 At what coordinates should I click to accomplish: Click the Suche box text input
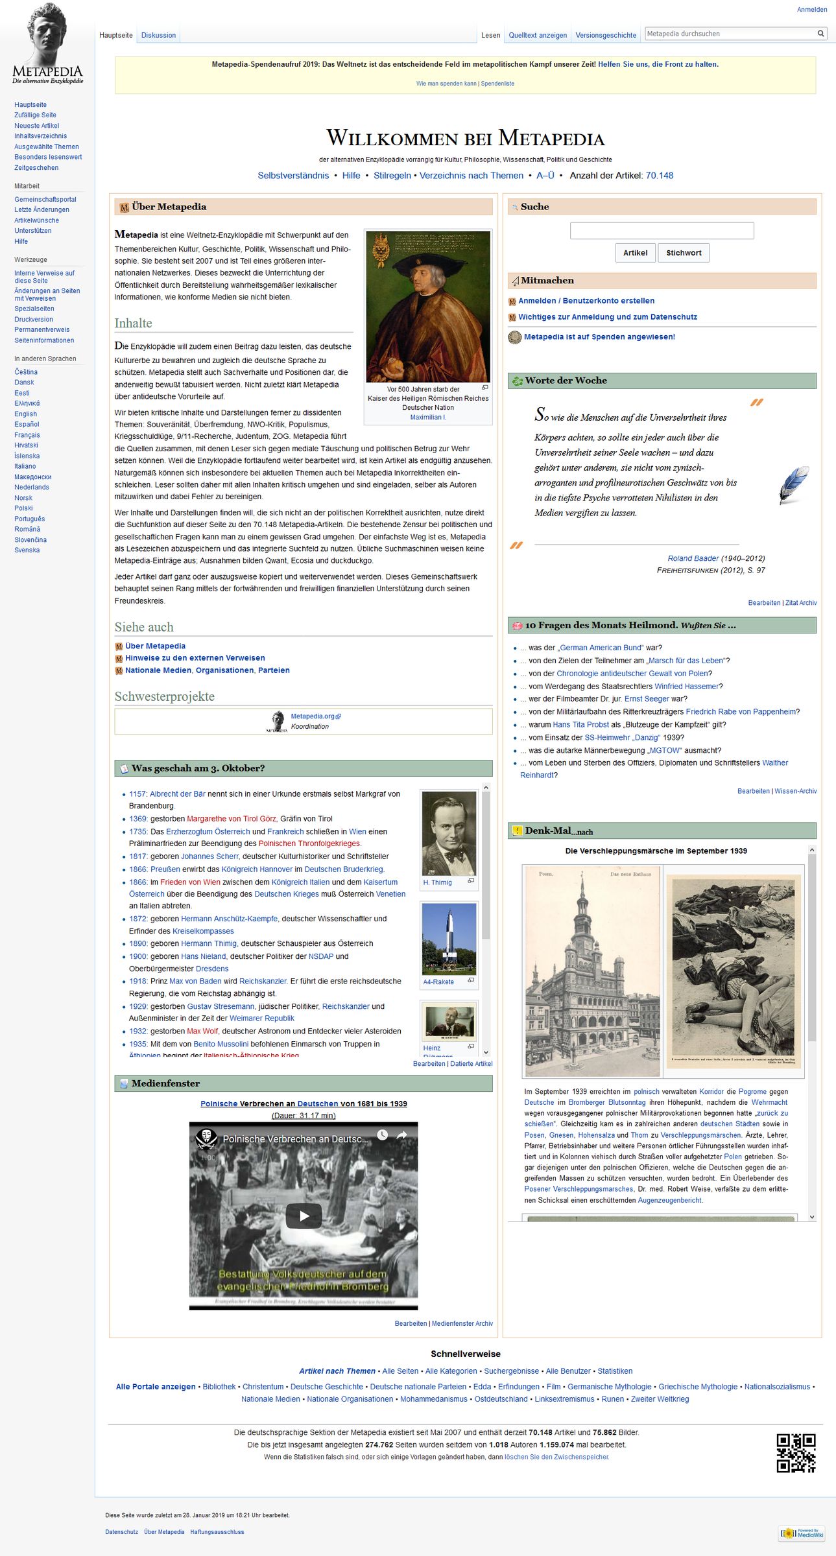click(662, 231)
